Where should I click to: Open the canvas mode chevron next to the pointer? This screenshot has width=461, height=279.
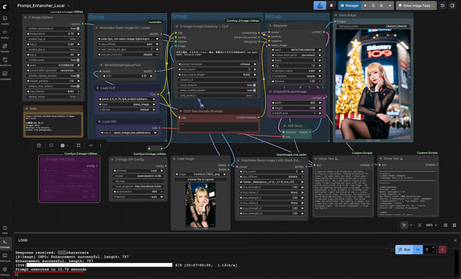click(x=411, y=225)
